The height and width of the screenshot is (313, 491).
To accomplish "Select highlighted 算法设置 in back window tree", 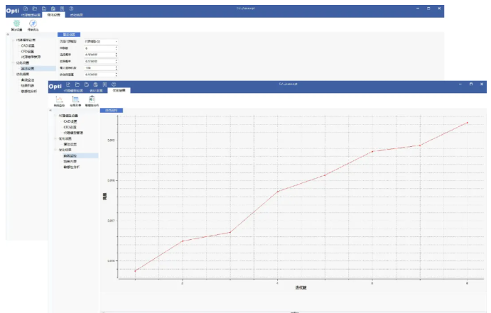I will (28, 68).
